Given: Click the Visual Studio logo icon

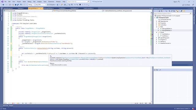Looking at the screenshot, I should [x=2, y=2].
